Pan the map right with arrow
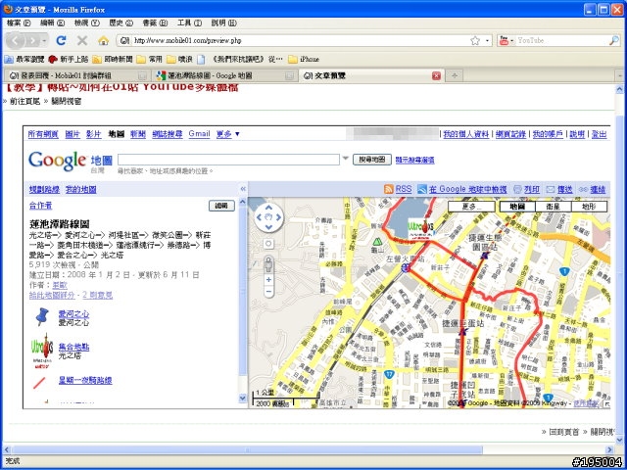The width and height of the screenshot is (627, 470). coord(278,217)
